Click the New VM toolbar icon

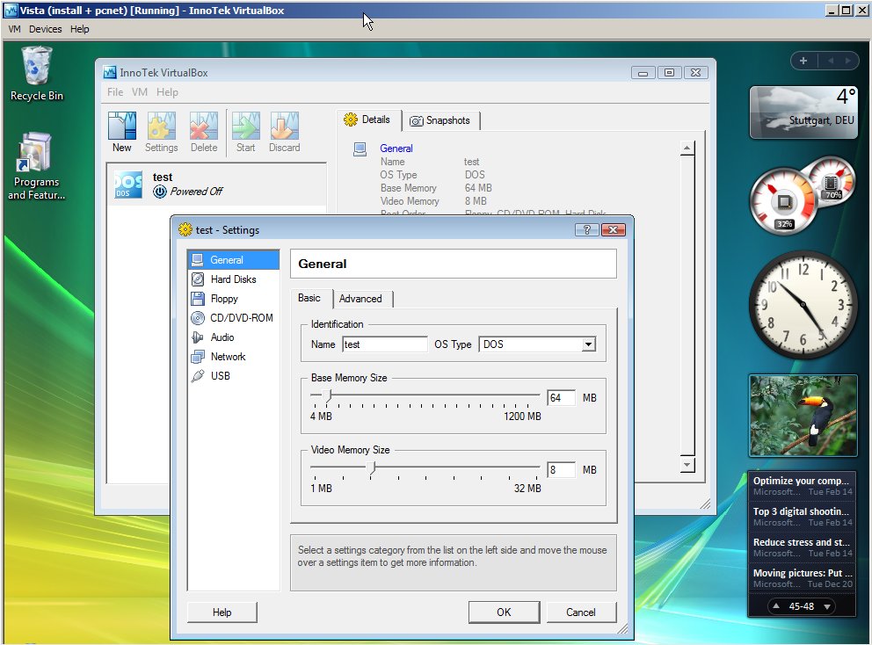point(122,132)
